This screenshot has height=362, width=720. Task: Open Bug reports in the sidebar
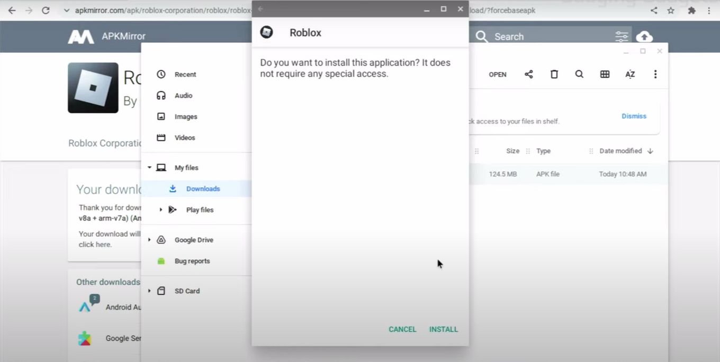tap(192, 260)
